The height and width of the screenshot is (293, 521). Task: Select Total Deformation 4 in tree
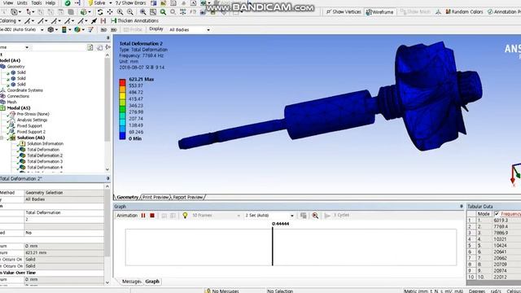(x=45, y=168)
